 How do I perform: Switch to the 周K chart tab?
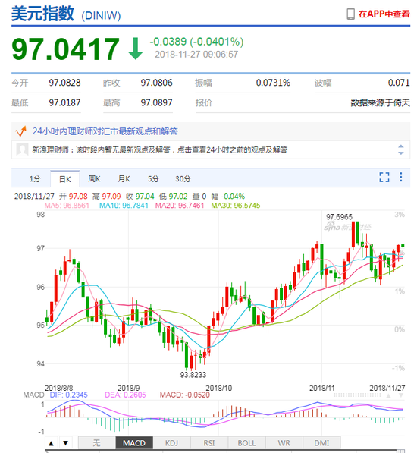coord(94,179)
